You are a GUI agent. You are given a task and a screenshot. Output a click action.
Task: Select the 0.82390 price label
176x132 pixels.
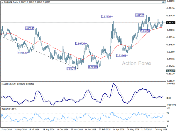coord(93,67)
